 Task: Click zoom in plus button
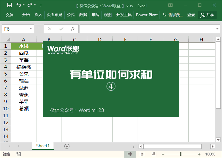(x=199, y=154)
